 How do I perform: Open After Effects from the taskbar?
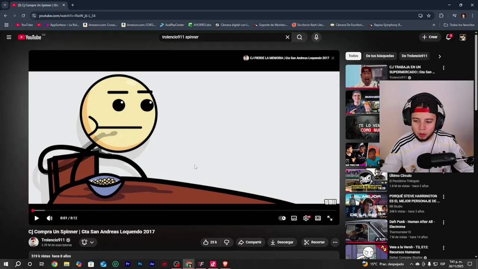[152, 264]
